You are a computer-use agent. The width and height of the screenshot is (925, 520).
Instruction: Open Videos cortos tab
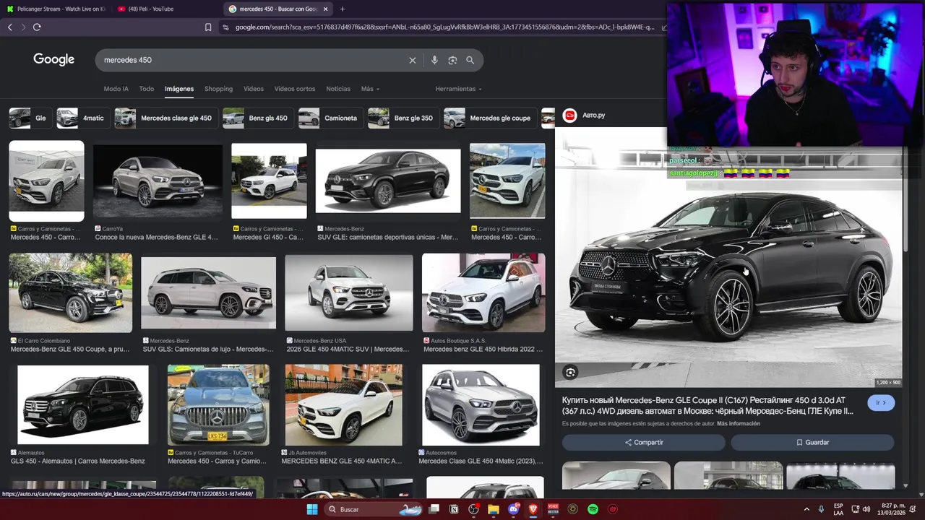point(295,89)
